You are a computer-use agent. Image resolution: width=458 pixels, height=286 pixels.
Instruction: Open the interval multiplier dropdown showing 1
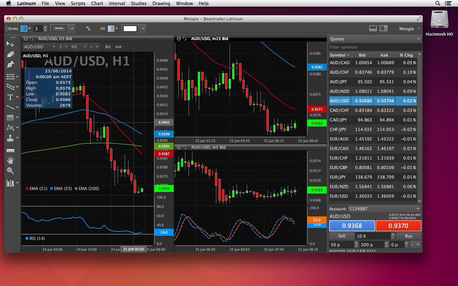64,47
